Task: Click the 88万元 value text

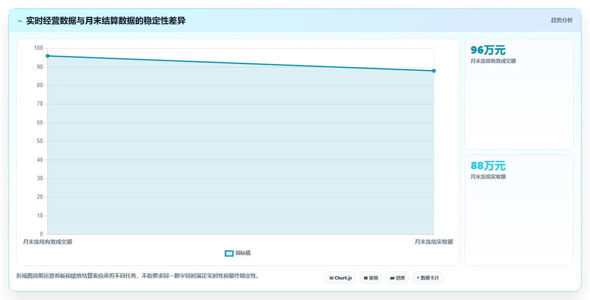Action: [x=488, y=166]
